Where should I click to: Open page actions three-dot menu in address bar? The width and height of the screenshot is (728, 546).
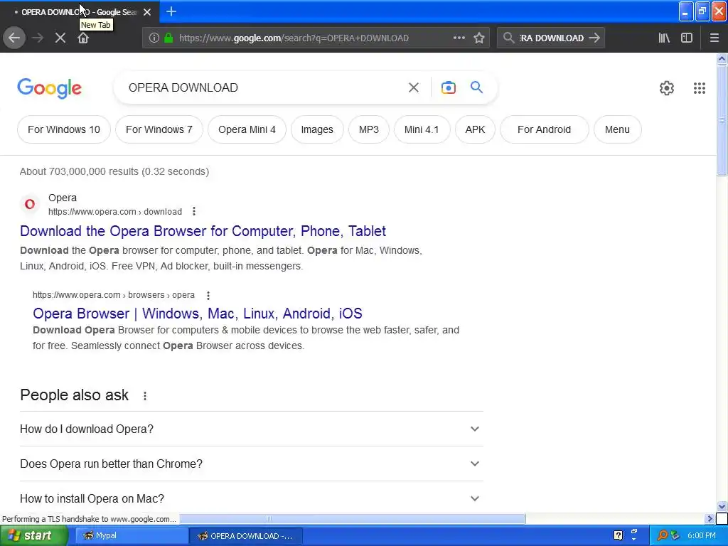coord(459,38)
